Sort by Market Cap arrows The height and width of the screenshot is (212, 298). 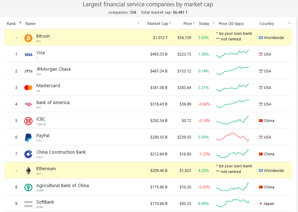170,23
